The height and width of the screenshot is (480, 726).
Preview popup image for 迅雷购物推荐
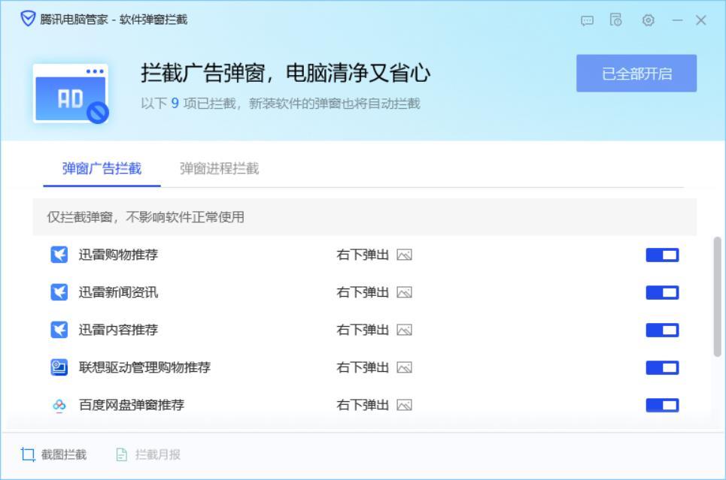click(x=404, y=255)
